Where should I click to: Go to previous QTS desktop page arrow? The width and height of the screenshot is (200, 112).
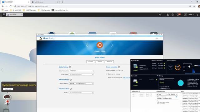pyautogui.click(x=2, y=70)
